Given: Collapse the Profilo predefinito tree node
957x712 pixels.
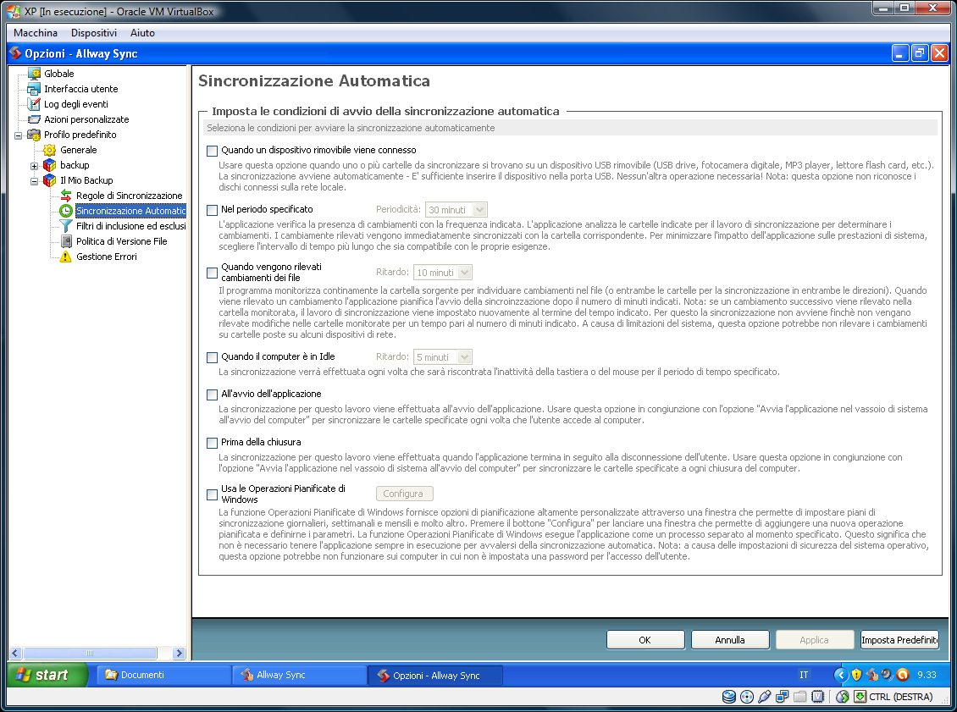Looking at the screenshot, I should click(19, 135).
